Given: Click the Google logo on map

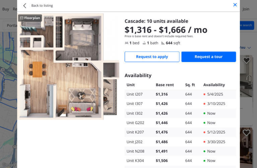Looking at the screenshot, I should [8, 165].
